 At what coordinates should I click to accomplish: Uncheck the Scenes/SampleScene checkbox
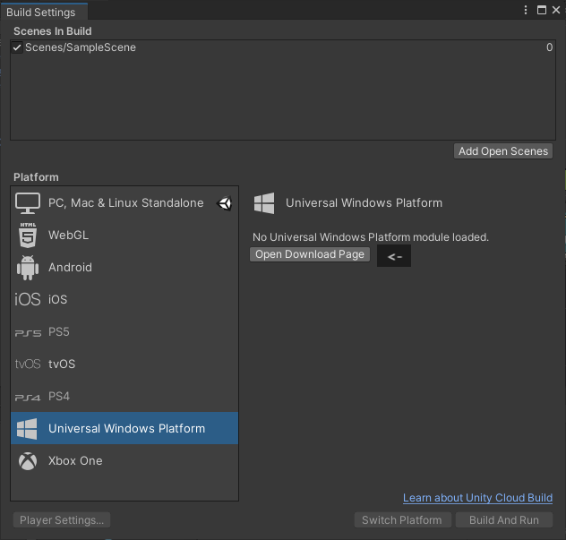(17, 47)
